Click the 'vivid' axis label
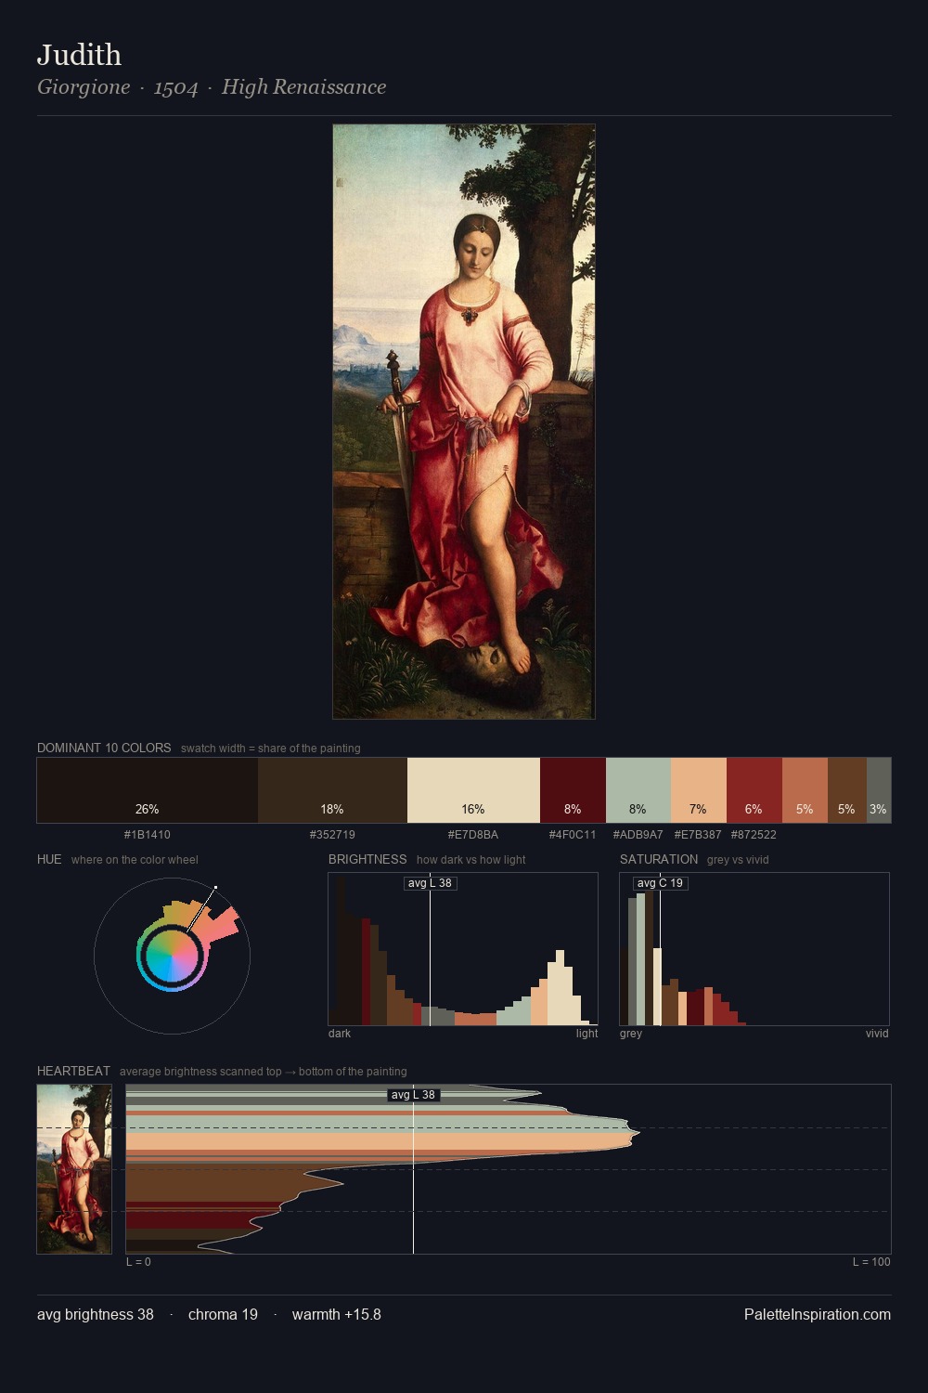928x1393 pixels. [x=877, y=1034]
